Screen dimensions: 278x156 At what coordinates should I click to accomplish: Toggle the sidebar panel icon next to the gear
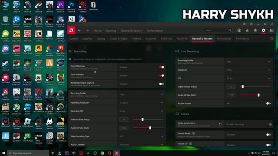(271, 30)
